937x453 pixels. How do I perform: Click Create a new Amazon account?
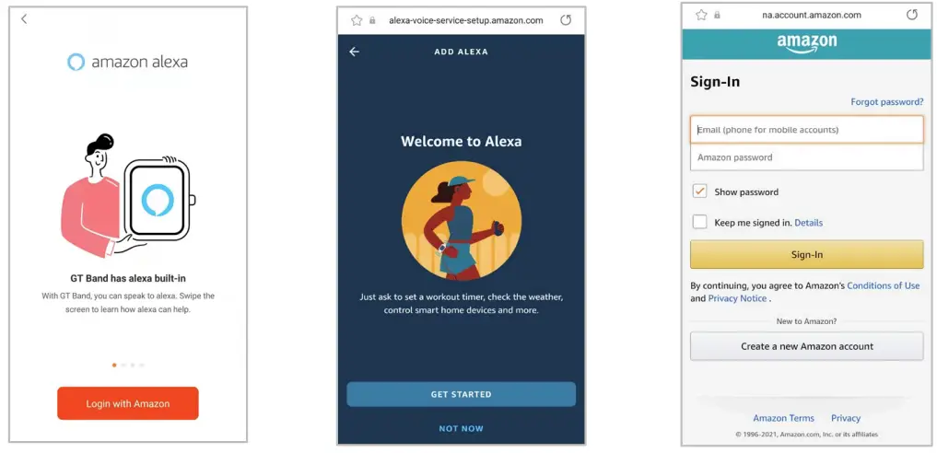pos(807,346)
